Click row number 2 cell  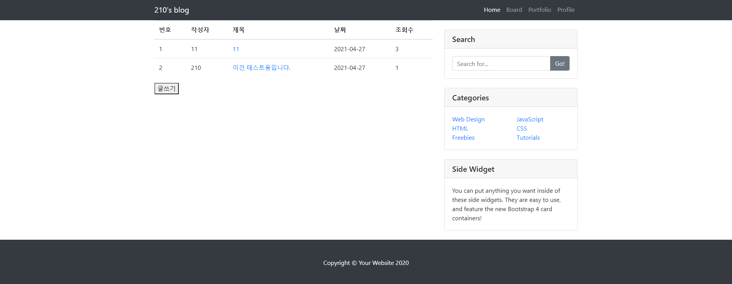click(161, 68)
